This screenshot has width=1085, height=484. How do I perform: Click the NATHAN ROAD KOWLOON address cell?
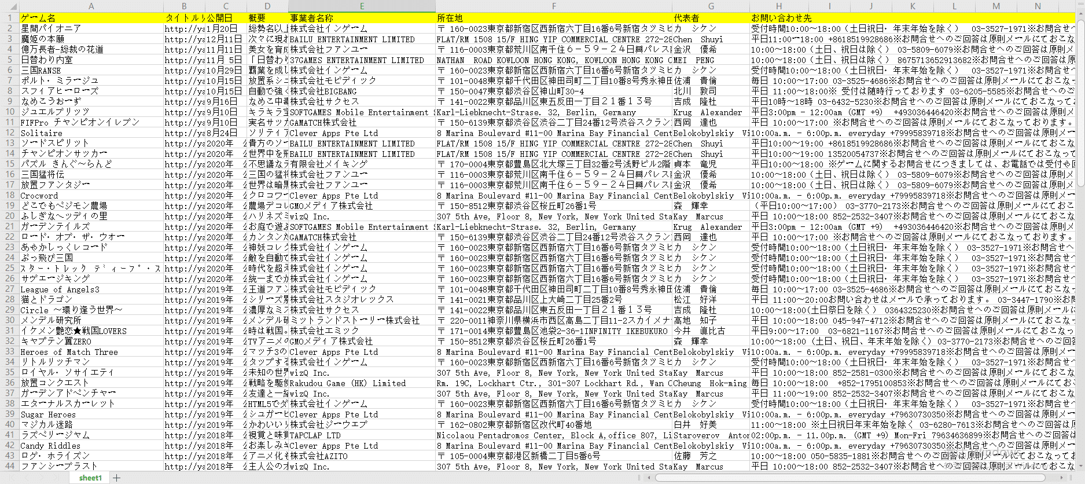(554, 60)
